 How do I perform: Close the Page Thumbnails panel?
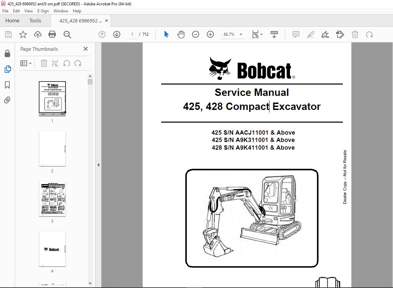tap(86, 49)
